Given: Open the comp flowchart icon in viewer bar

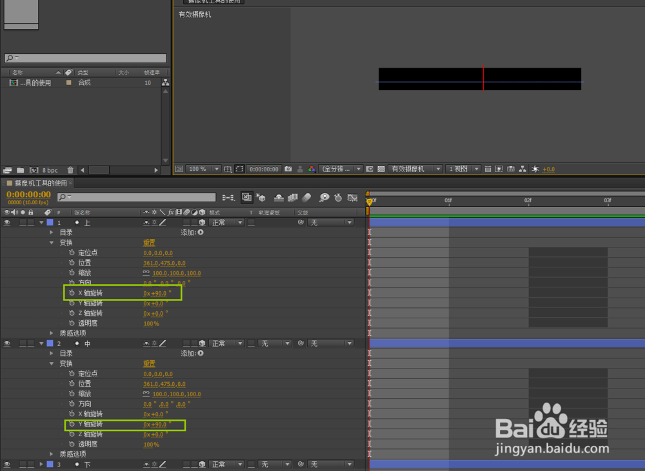Looking at the screenshot, I should (522, 169).
